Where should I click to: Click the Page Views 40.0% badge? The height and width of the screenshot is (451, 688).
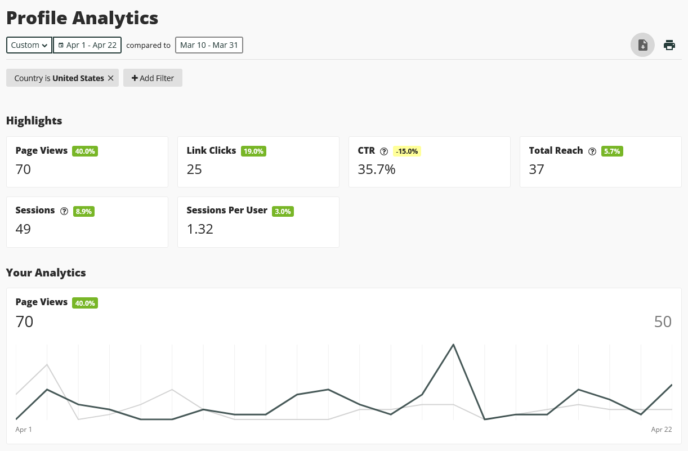84,151
